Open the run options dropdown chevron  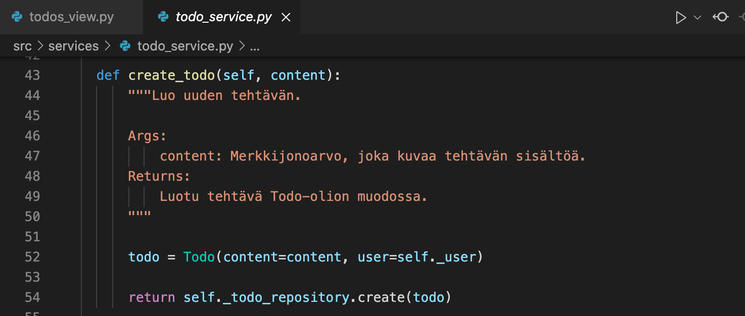697,18
